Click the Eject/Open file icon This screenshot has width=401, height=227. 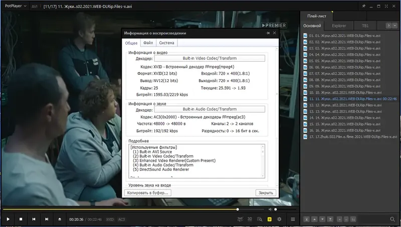[x=60, y=219]
